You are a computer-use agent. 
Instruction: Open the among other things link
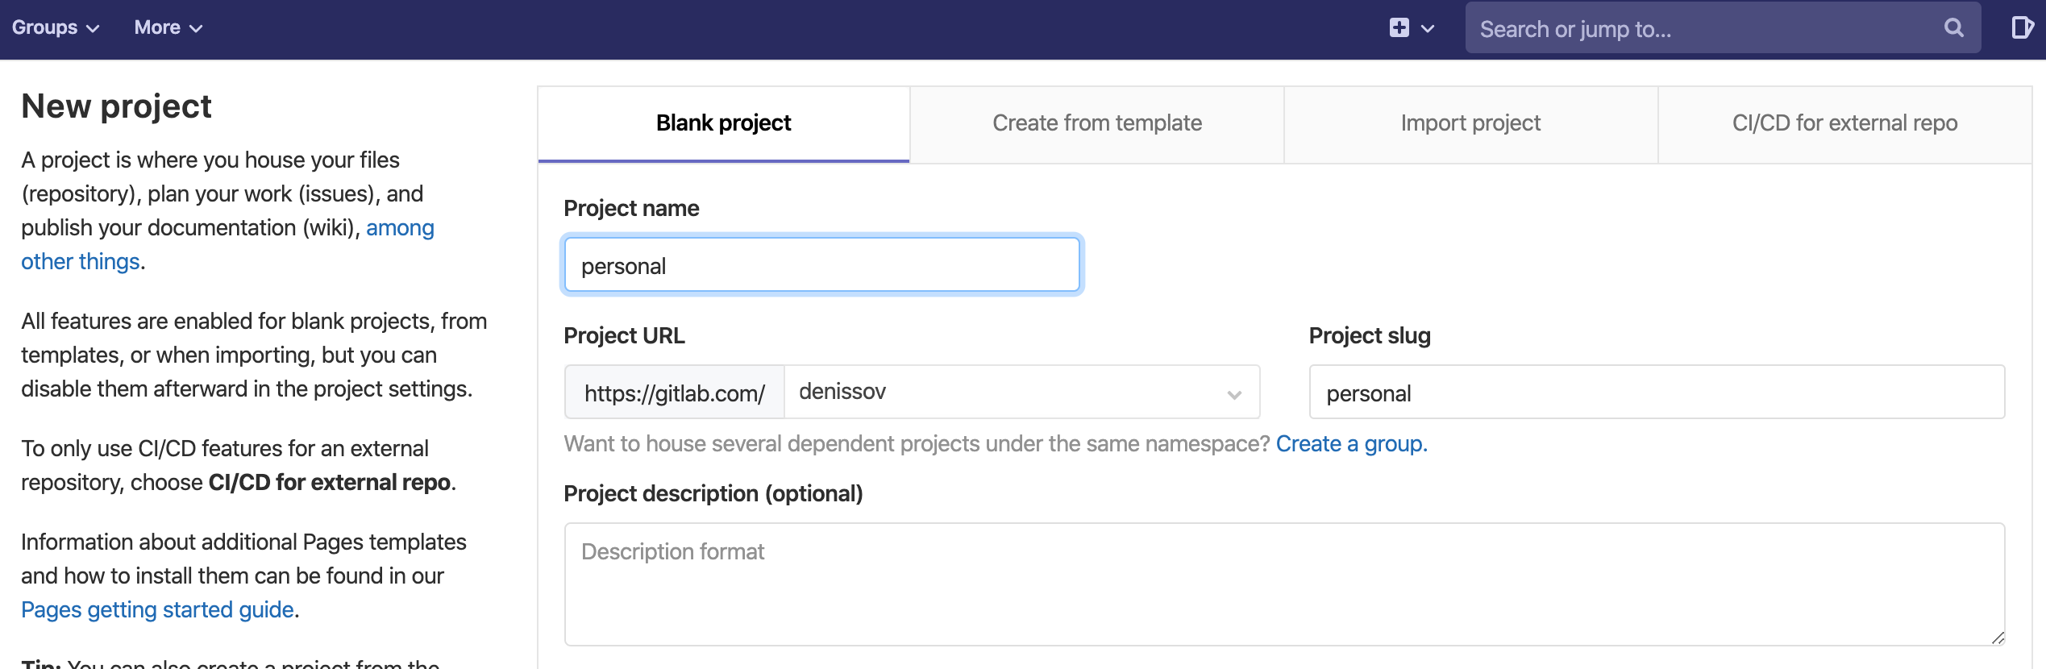227,245
